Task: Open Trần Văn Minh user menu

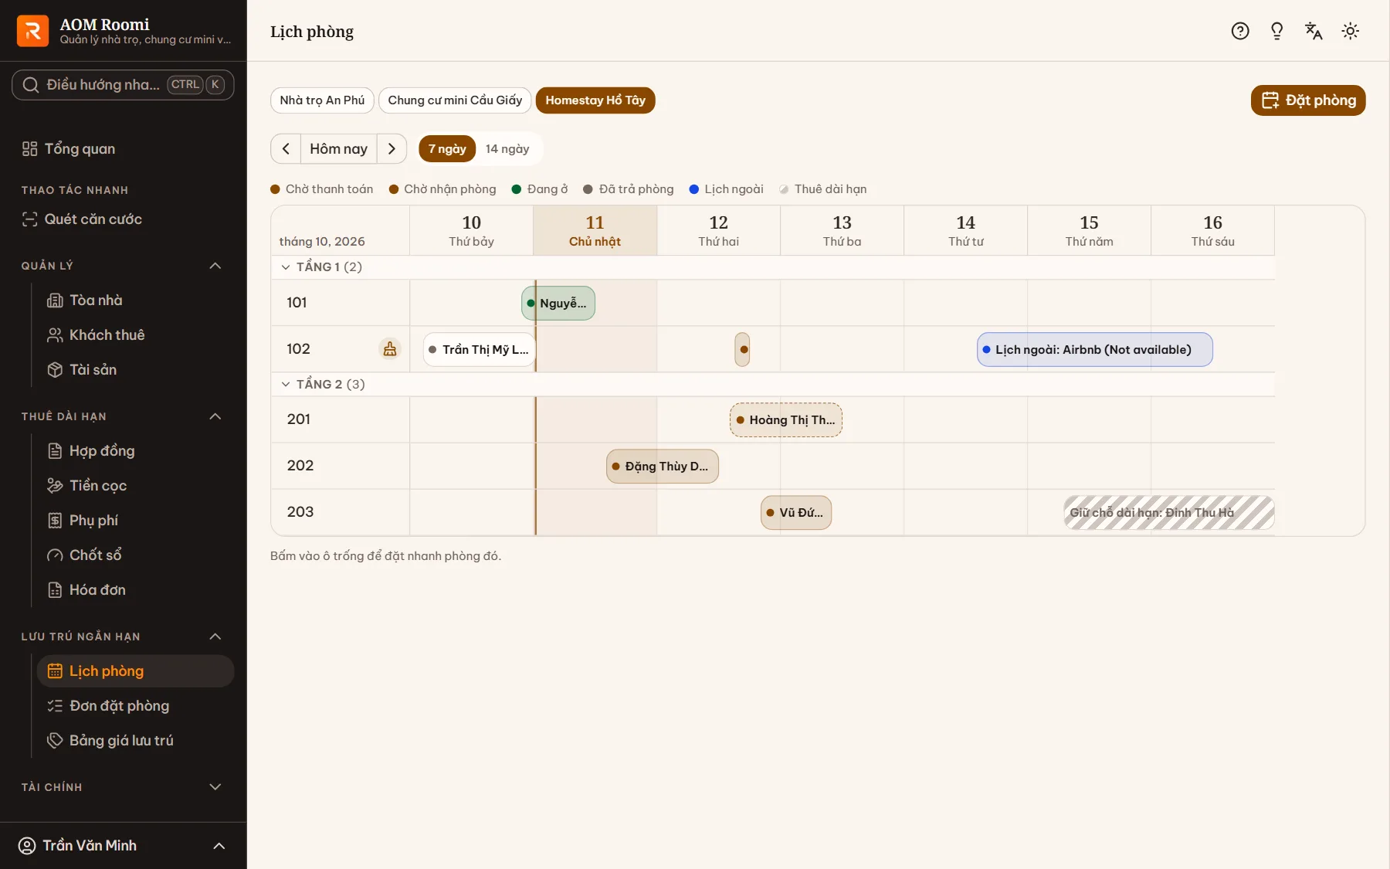Action: click(124, 846)
